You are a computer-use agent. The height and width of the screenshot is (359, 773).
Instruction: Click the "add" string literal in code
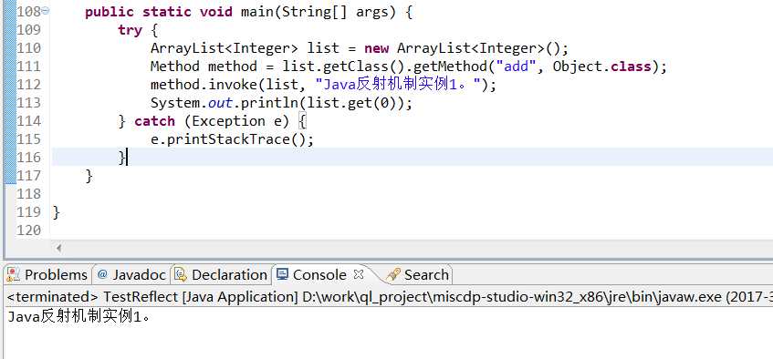(x=517, y=66)
